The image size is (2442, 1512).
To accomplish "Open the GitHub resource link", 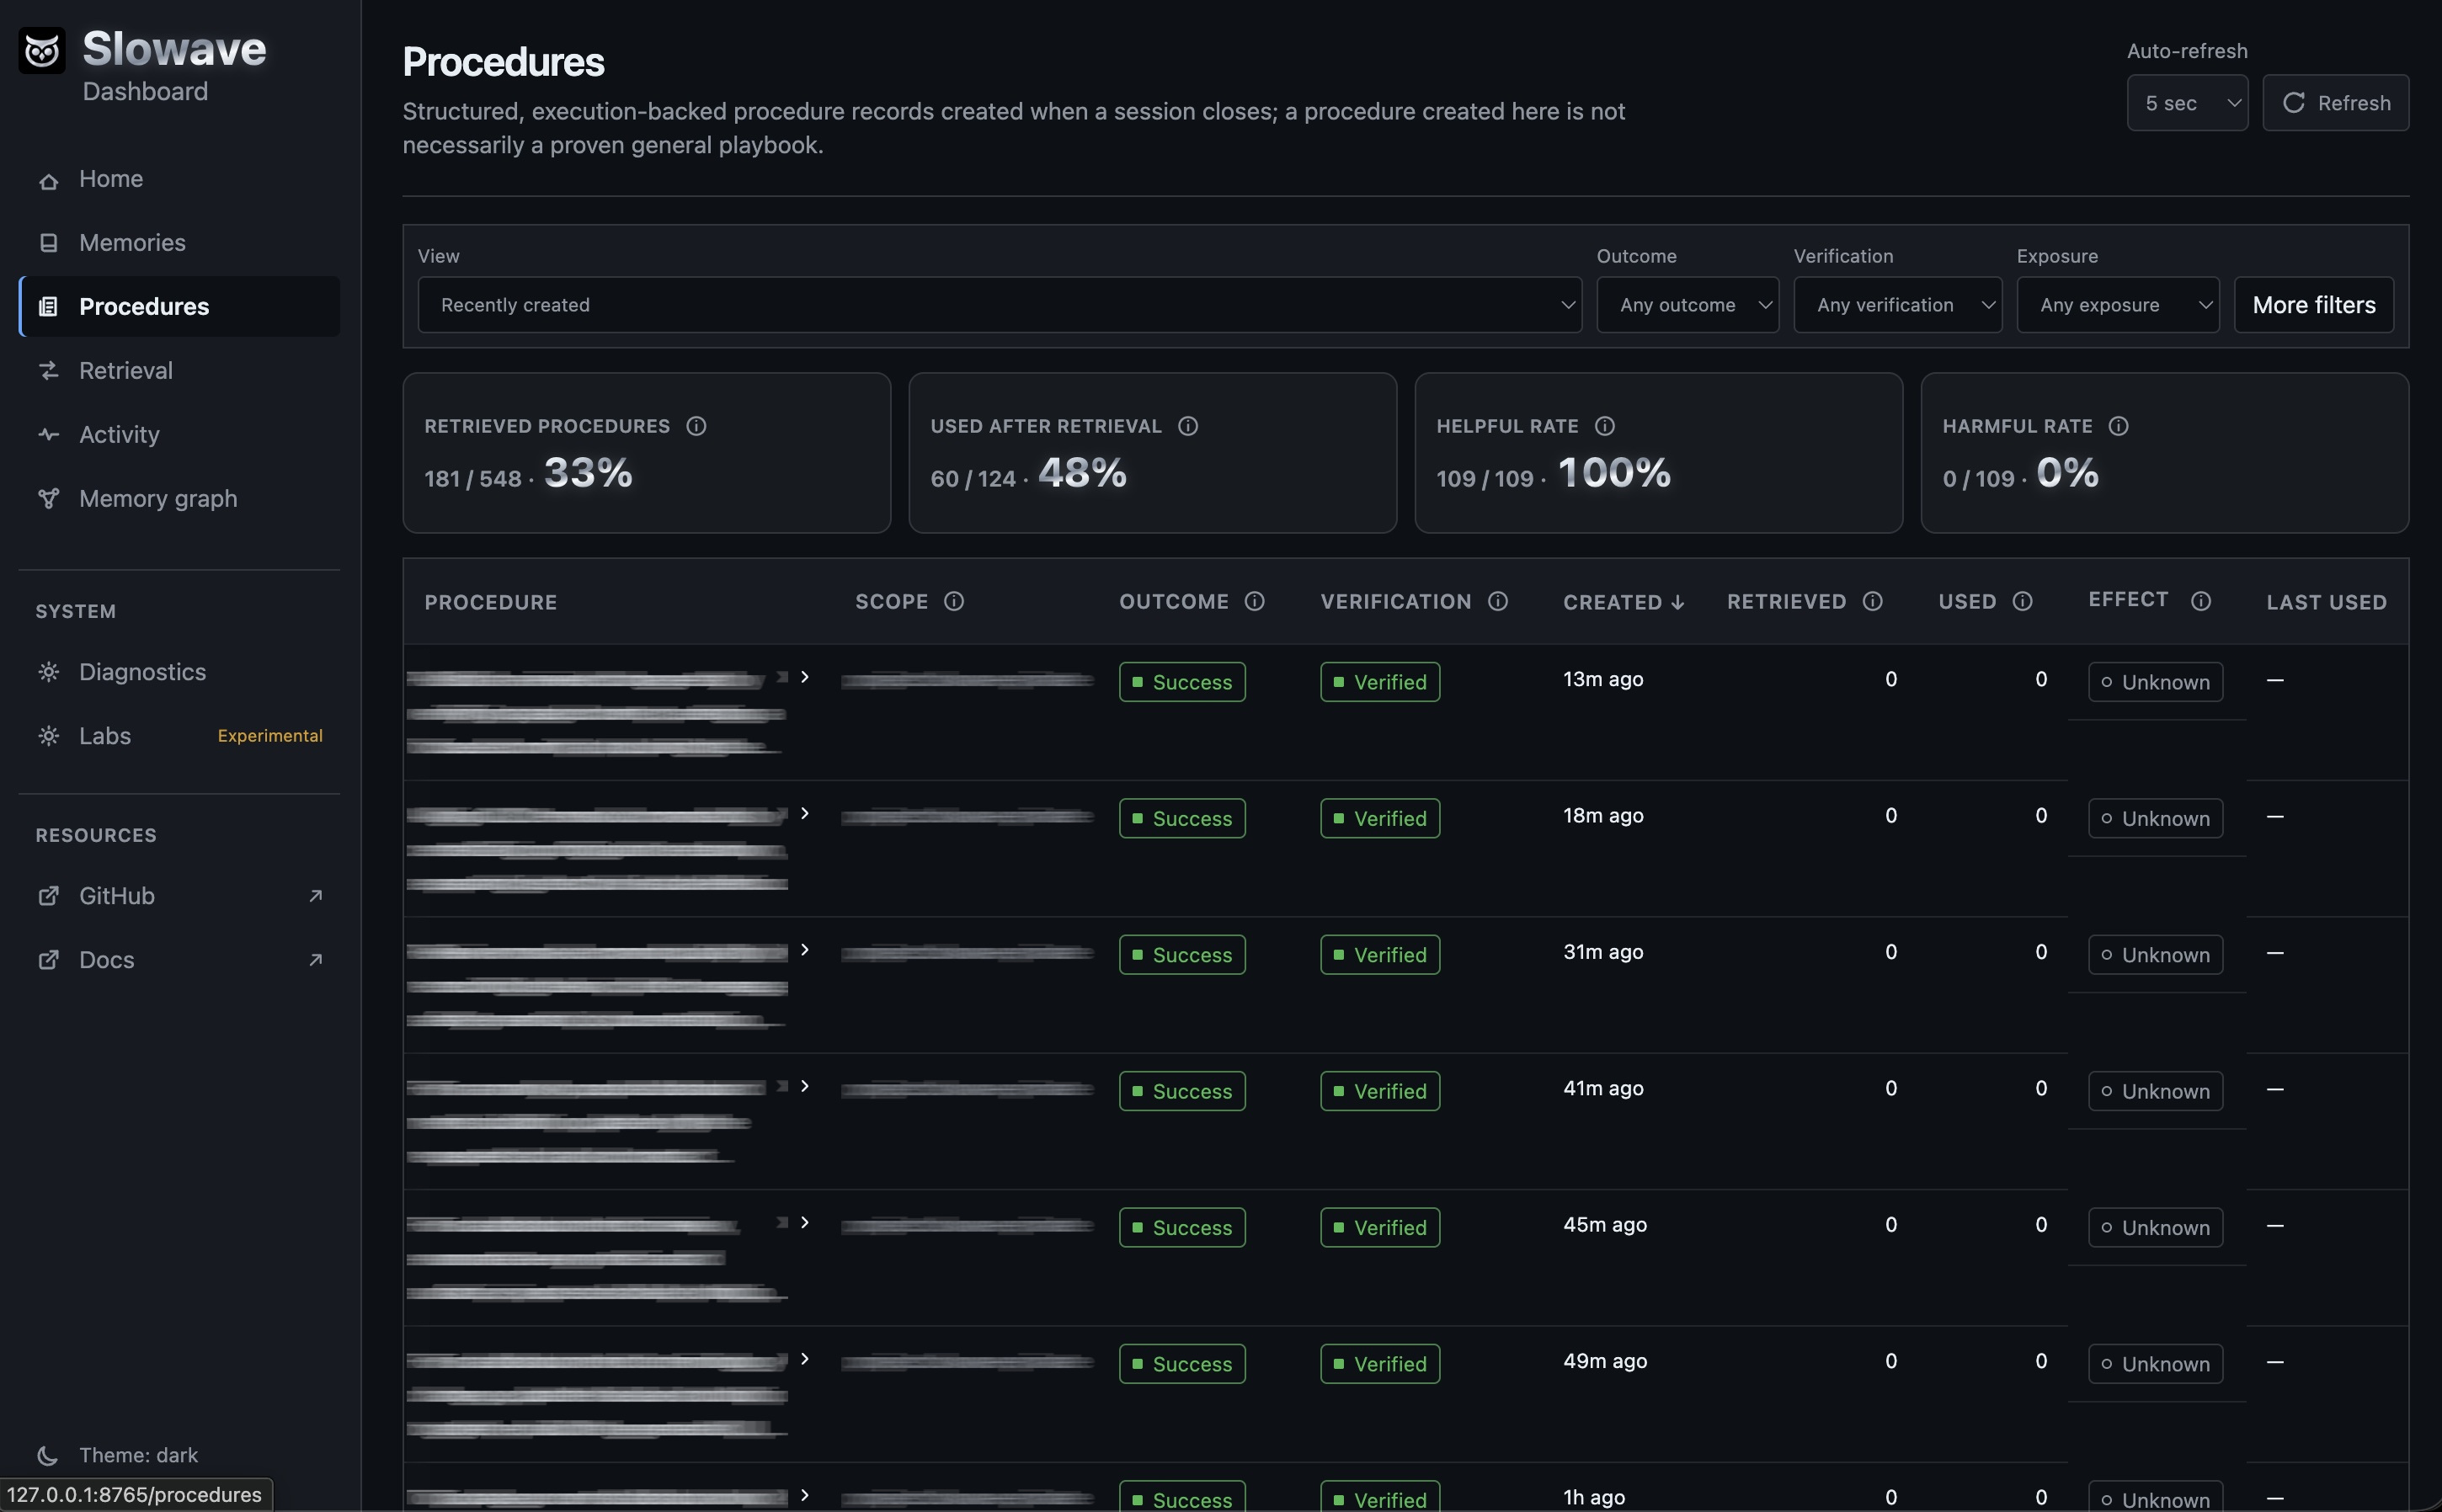I will coord(180,896).
